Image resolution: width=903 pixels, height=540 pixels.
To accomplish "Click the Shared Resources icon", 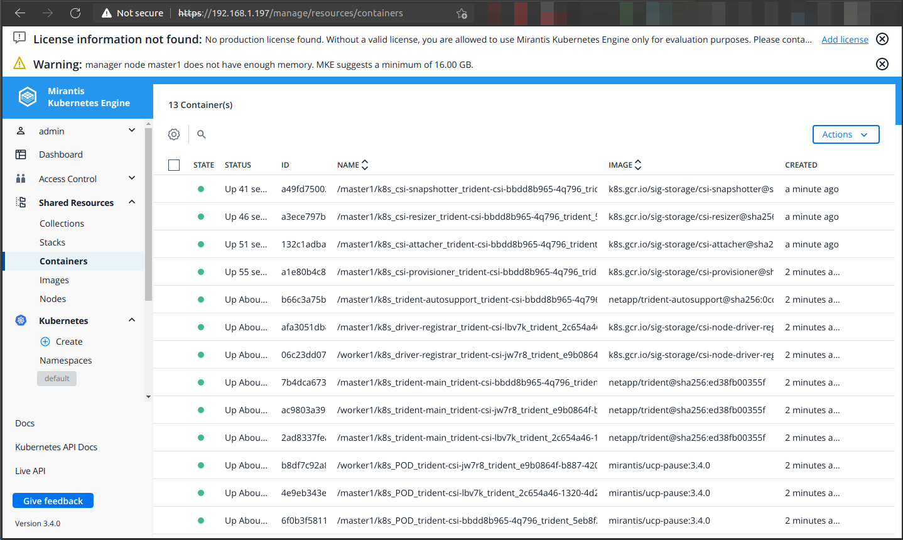I will (21, 202).
